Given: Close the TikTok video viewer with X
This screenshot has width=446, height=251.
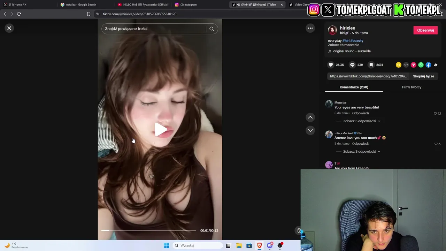Looking at the screenshot, I should (9, 28).
